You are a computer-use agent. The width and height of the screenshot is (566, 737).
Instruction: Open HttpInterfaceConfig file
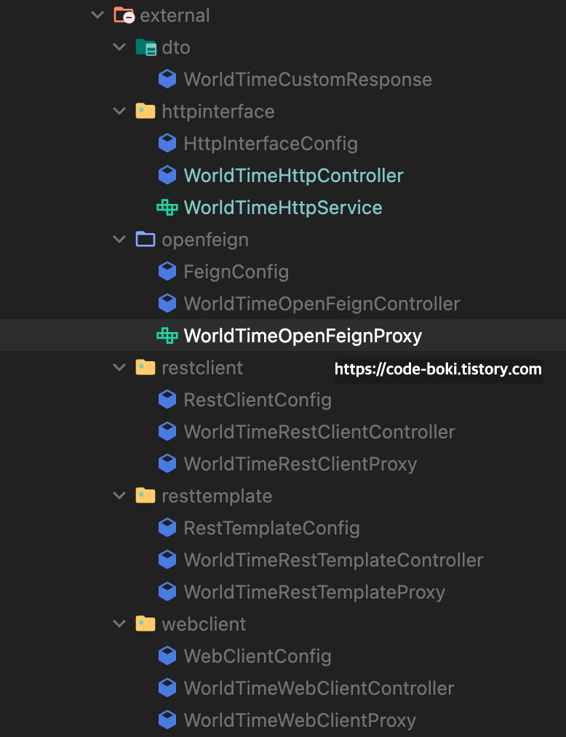(271, 143)
